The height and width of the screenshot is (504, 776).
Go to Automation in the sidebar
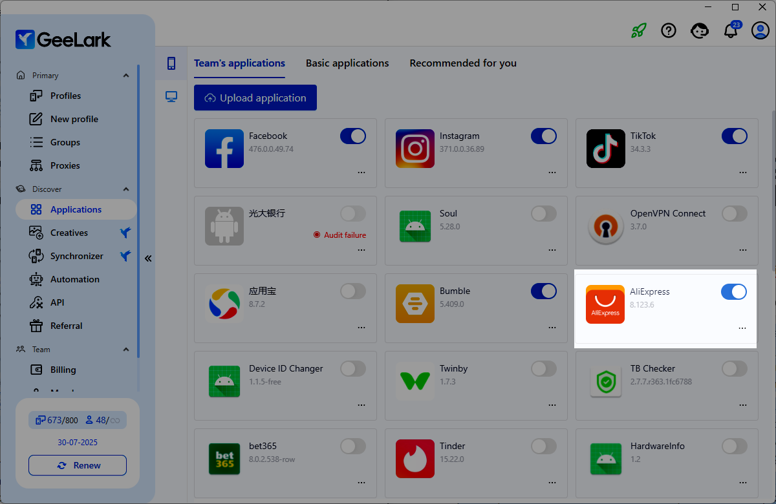coord(76,279)
